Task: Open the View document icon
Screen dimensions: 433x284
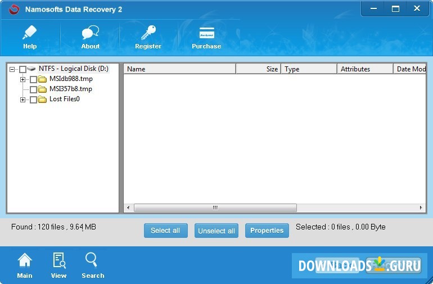Action: pyautogui.click(x=59, y=260)
